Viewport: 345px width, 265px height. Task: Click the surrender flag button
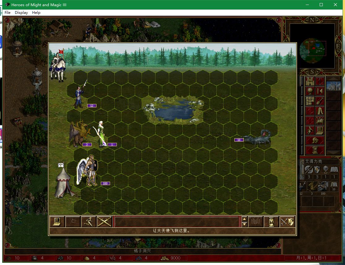(73, 222)
